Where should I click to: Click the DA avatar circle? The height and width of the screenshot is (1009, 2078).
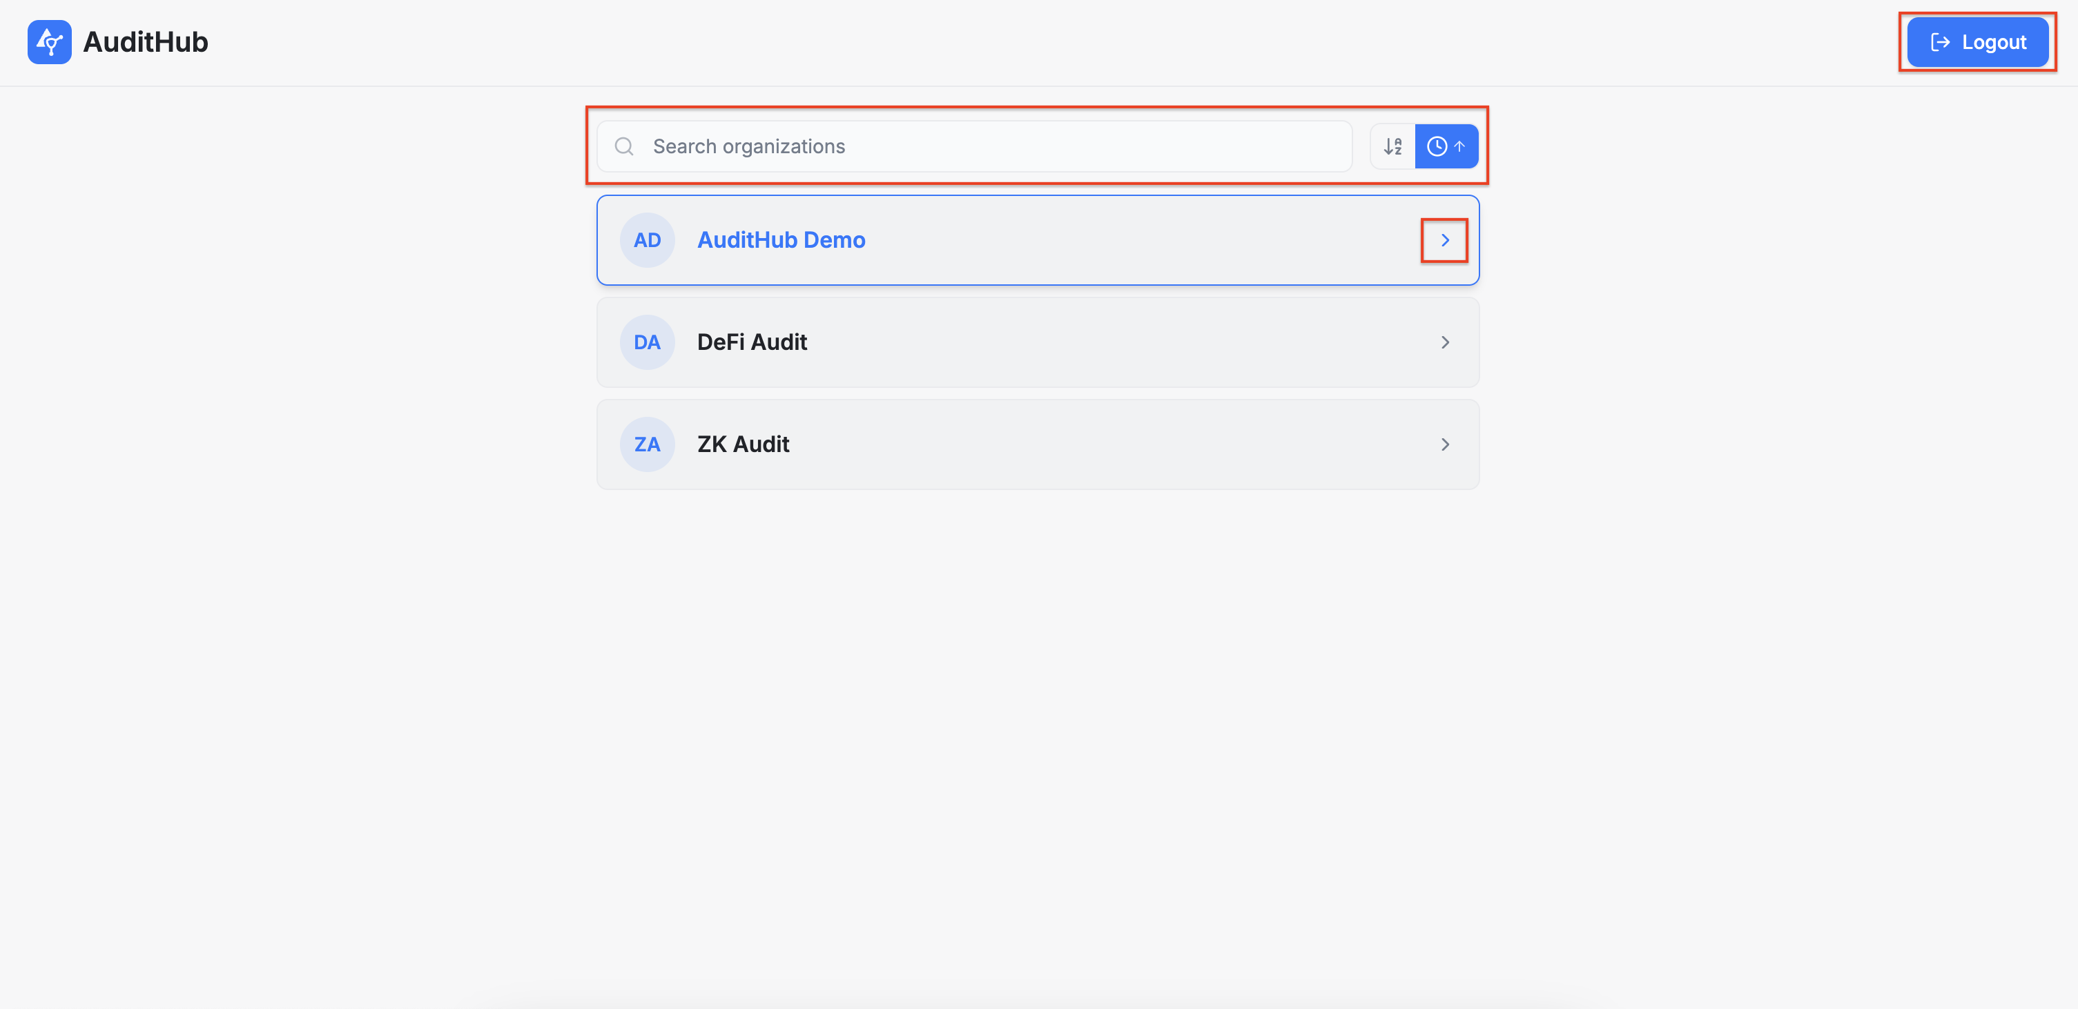click(647, 342)
